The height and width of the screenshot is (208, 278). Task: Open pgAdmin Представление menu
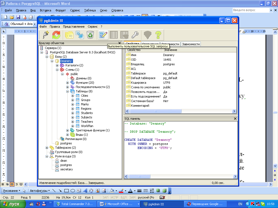click(74, 27)
